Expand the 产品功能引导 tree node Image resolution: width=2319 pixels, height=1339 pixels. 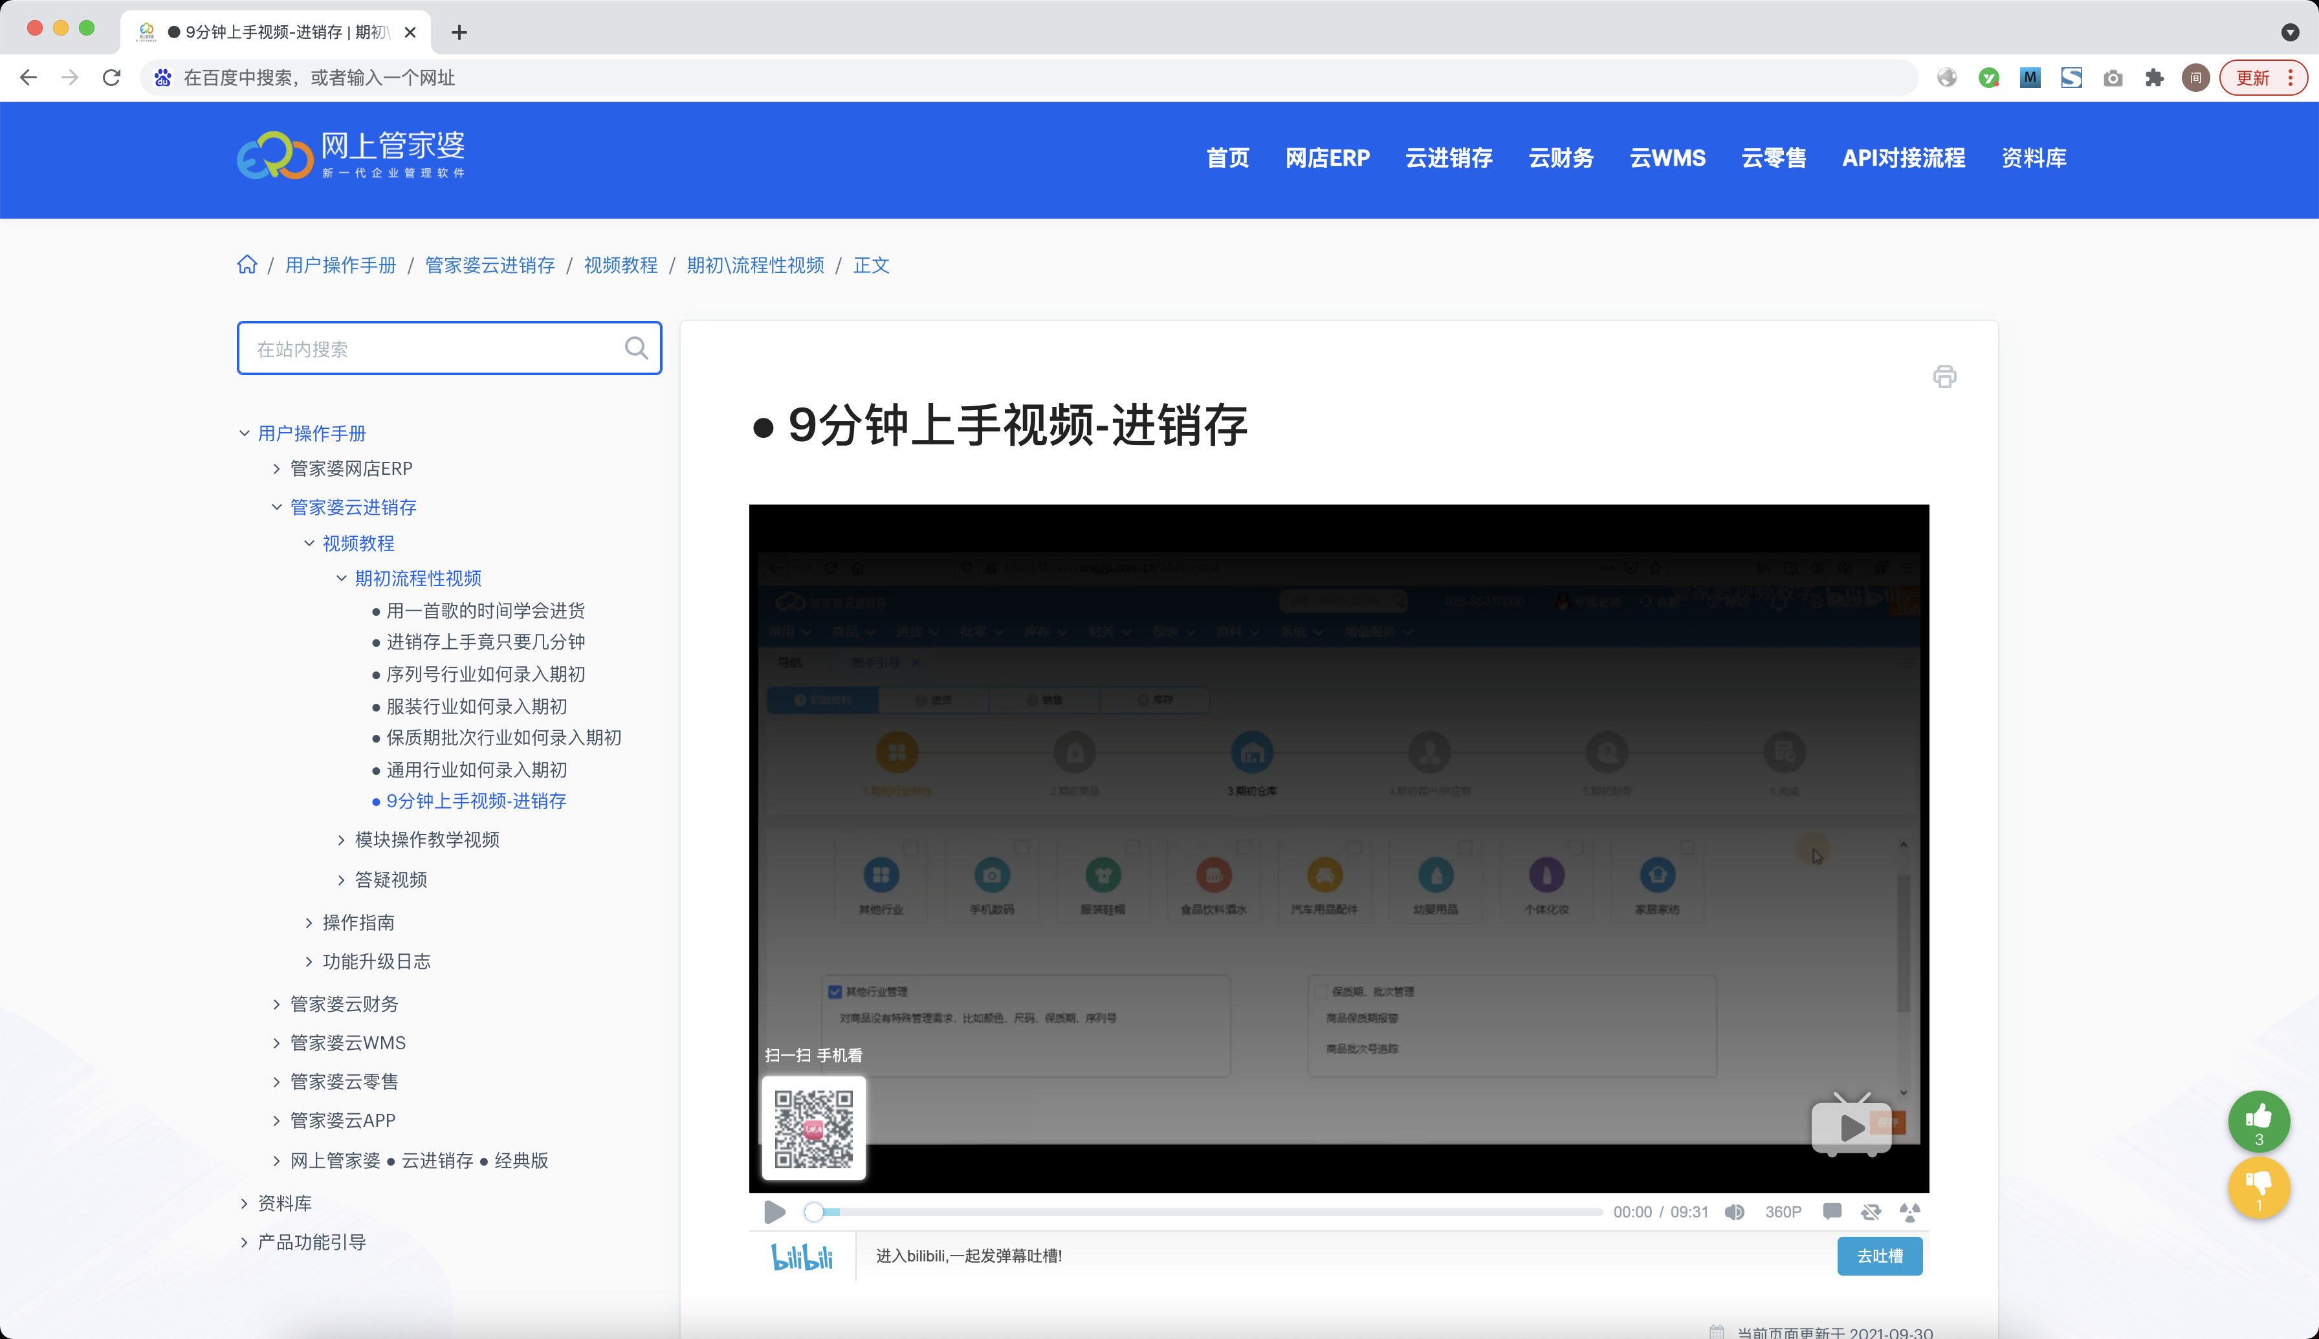(x=244, y=1243)
